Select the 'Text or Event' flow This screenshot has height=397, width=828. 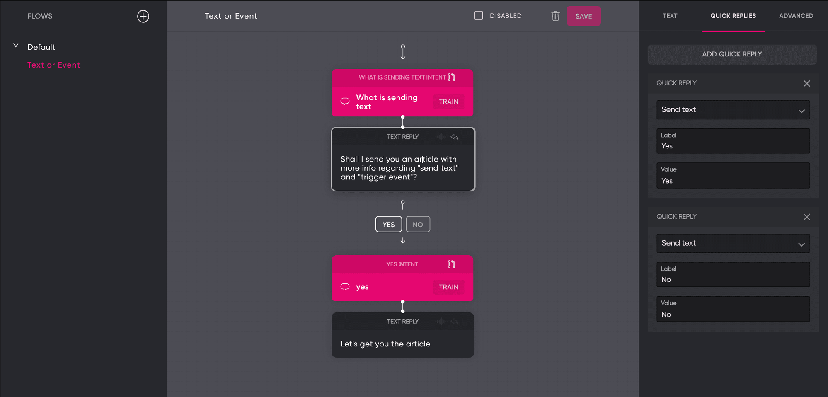click(x=53, y=65)
